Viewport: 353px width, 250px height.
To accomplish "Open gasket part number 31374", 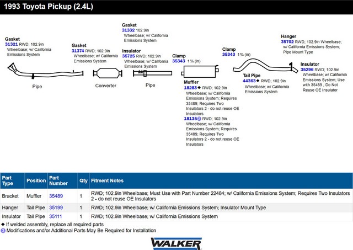I will [x=78, y=51].
